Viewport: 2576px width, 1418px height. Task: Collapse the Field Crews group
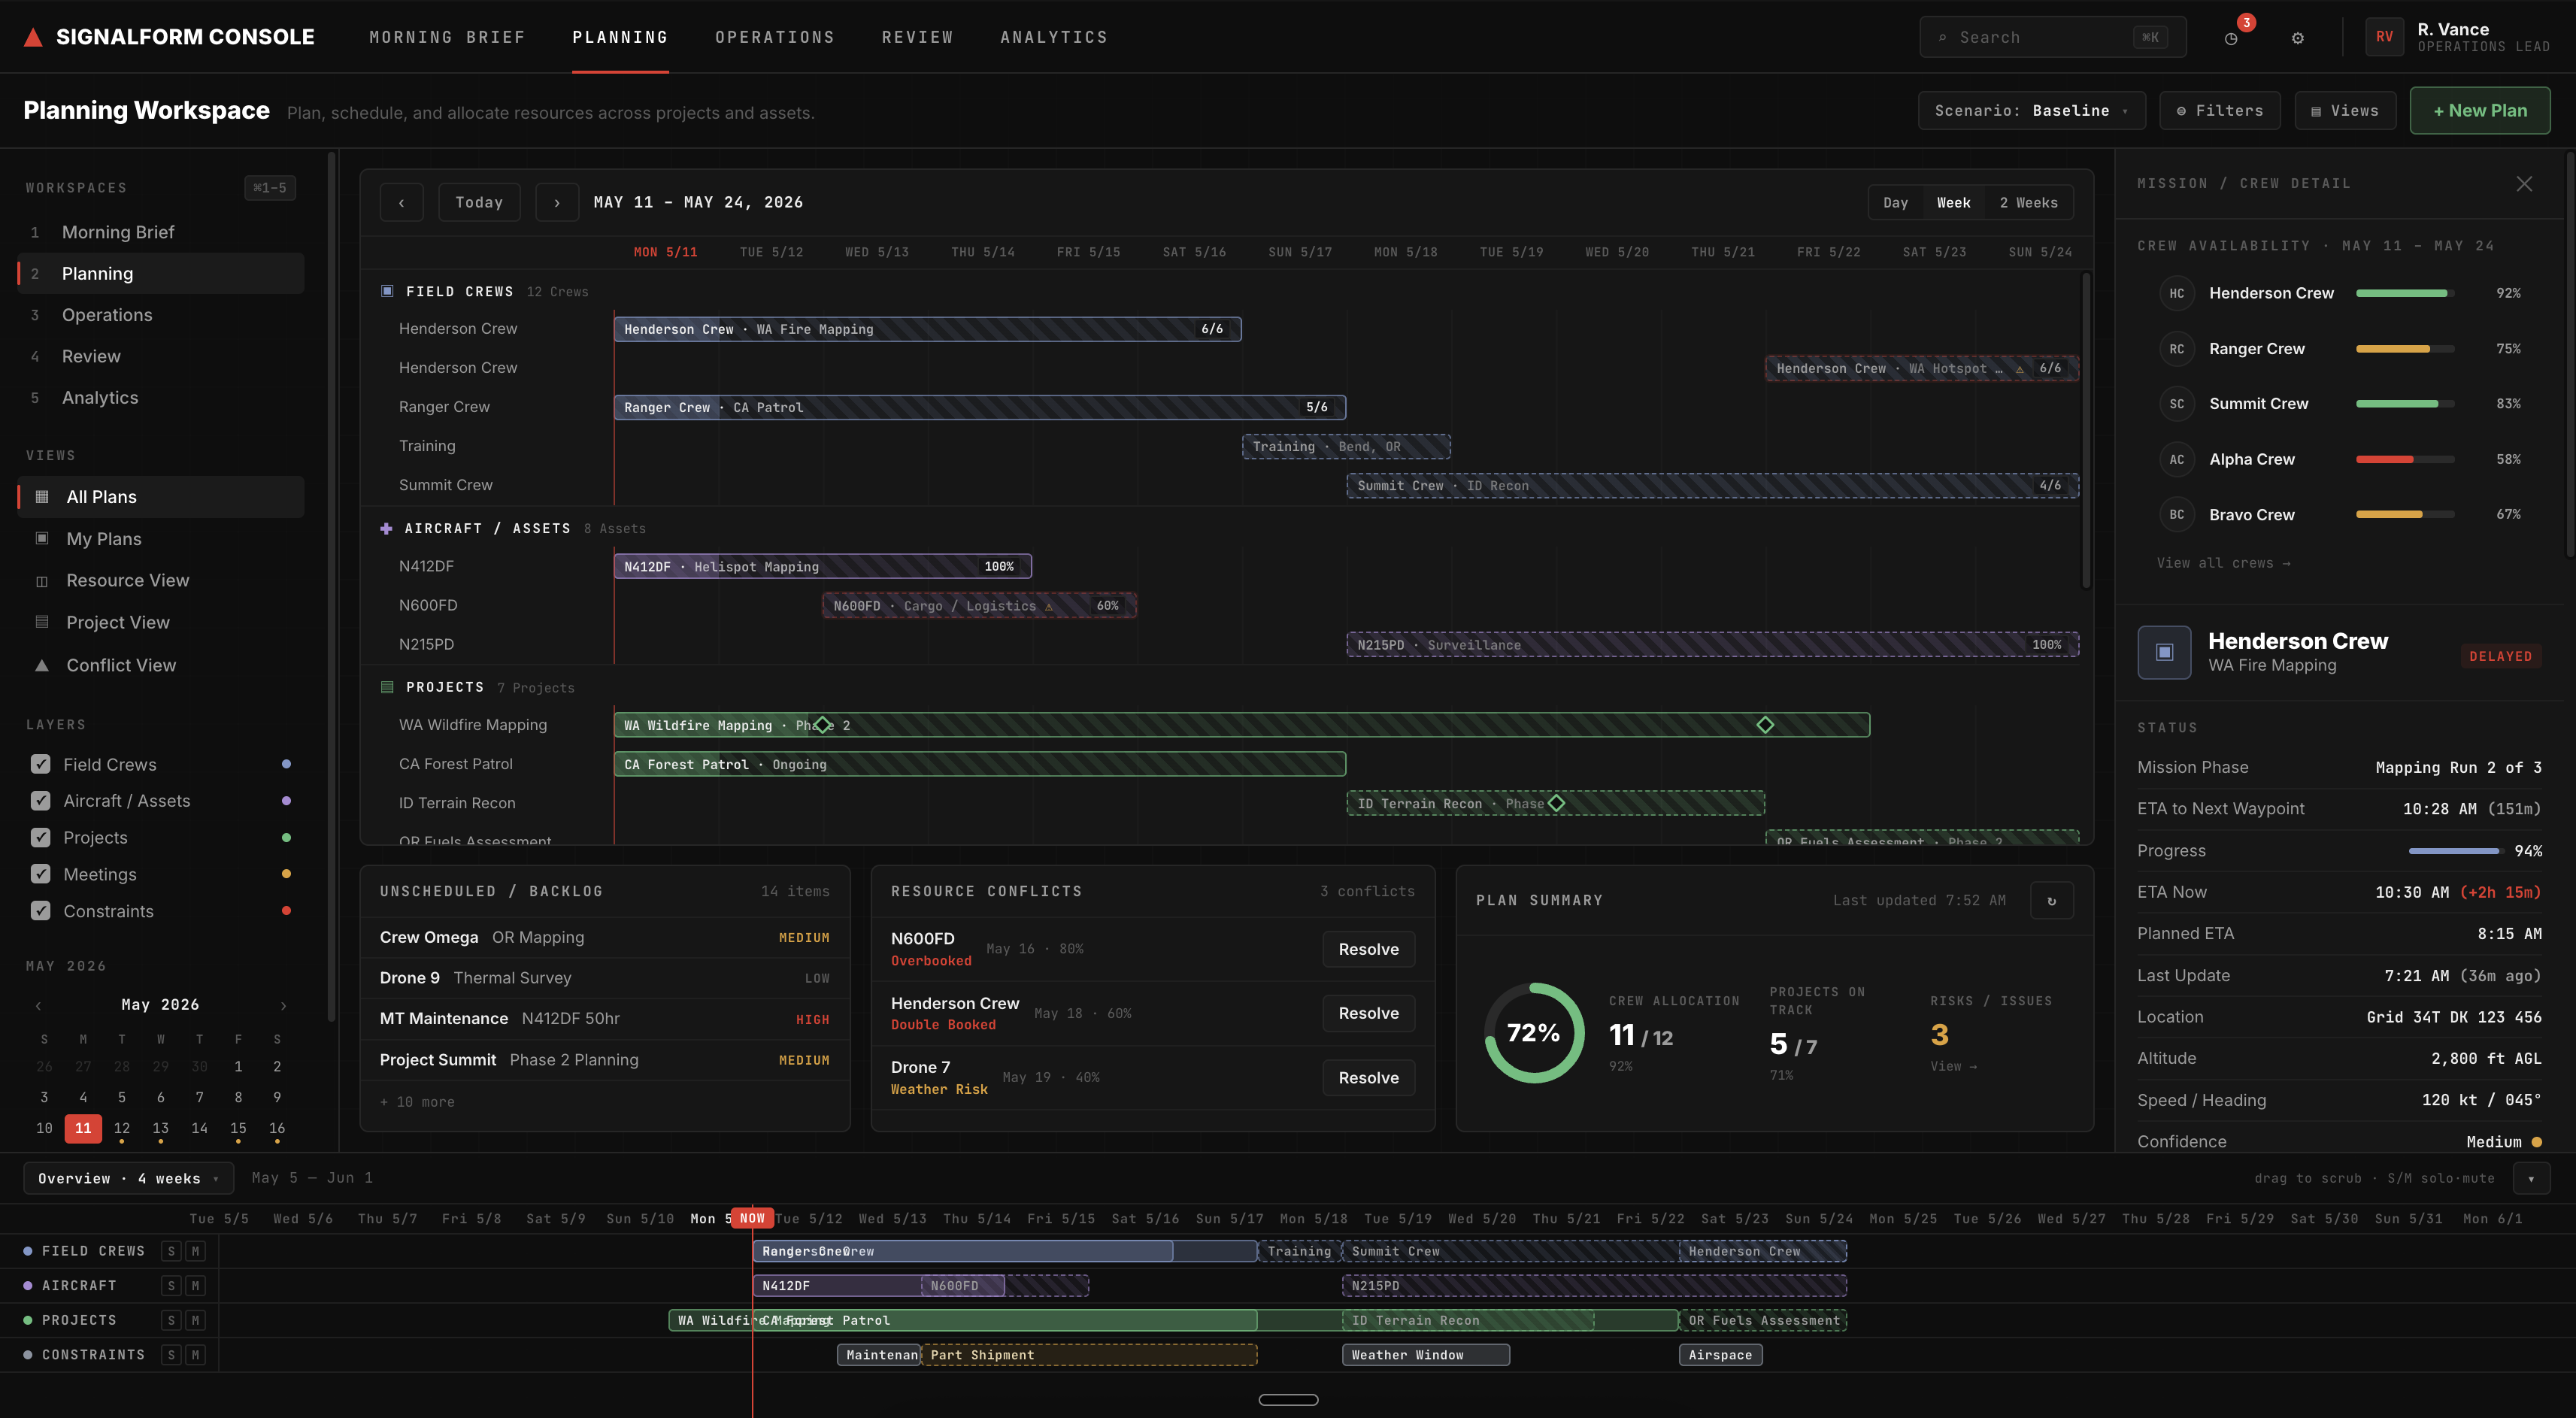[x=387, y=292]
